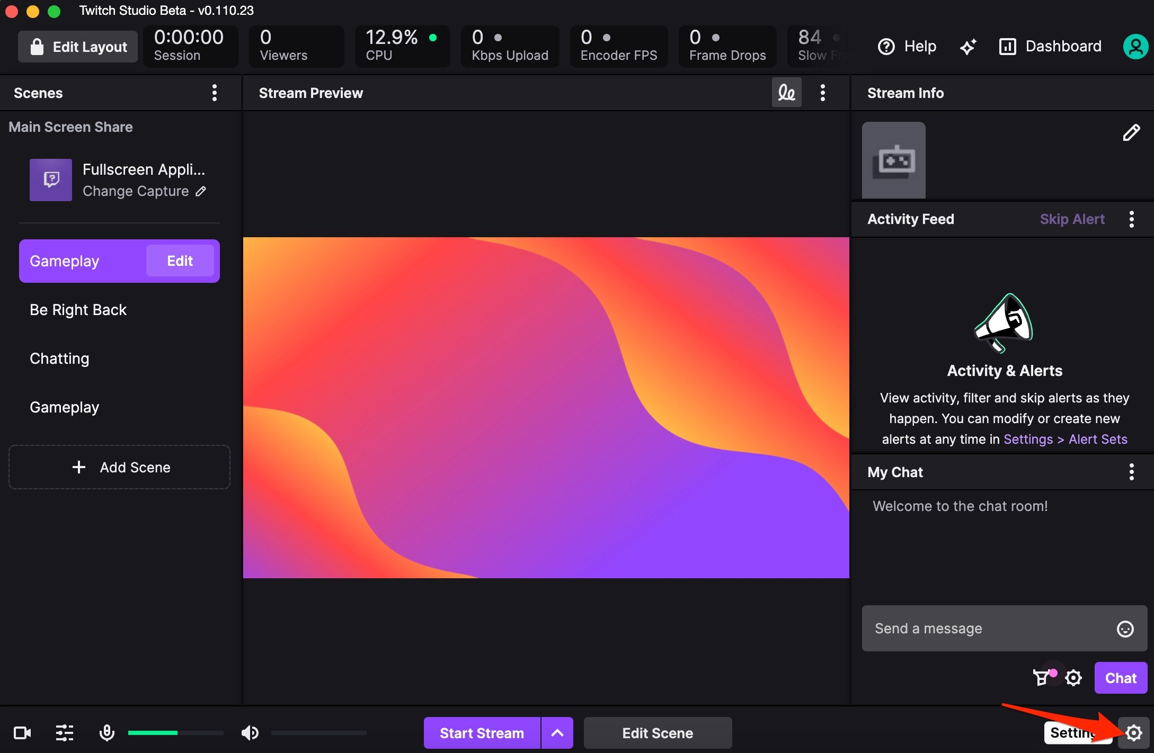Image resolution: width=1154 pixels, height=753 pixels.
Task: Click the Start Stream button
Action: 481,733
